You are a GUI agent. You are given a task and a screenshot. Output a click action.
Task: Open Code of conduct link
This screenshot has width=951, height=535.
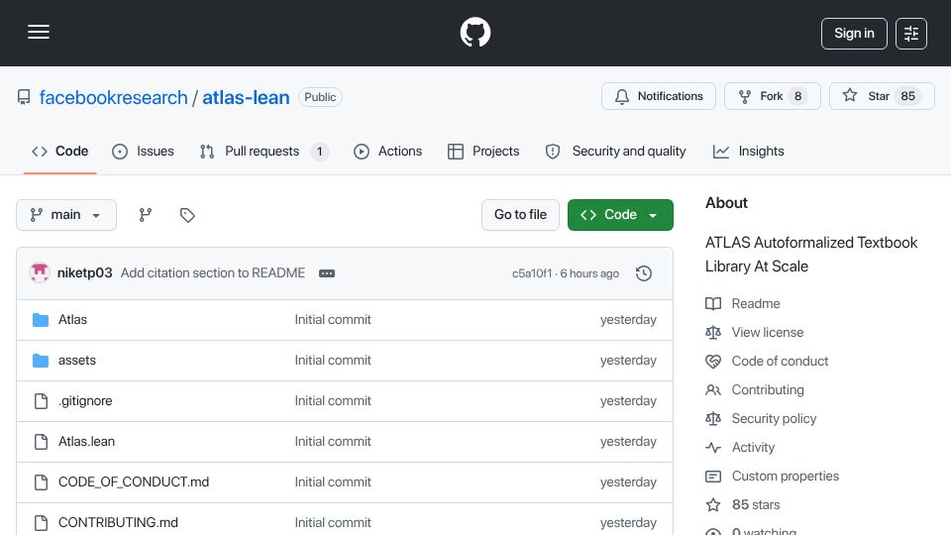coord(767,361)
